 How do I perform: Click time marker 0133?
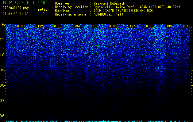click(58, 26)
